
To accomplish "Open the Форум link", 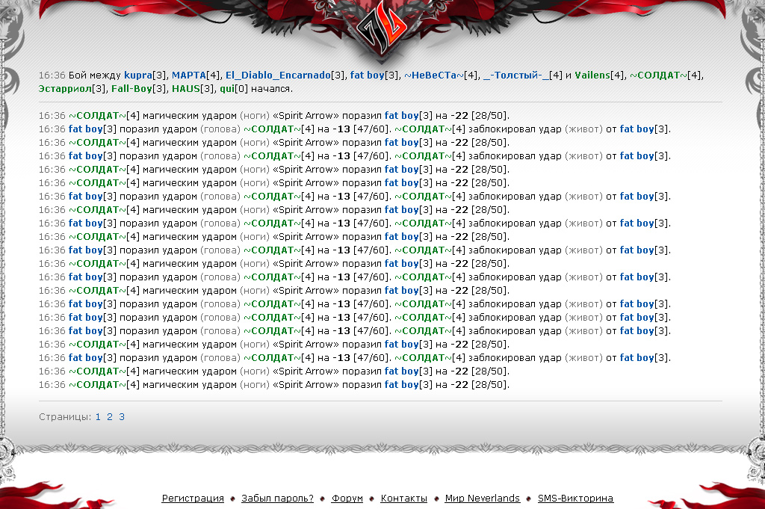I will tap(347, 499).
